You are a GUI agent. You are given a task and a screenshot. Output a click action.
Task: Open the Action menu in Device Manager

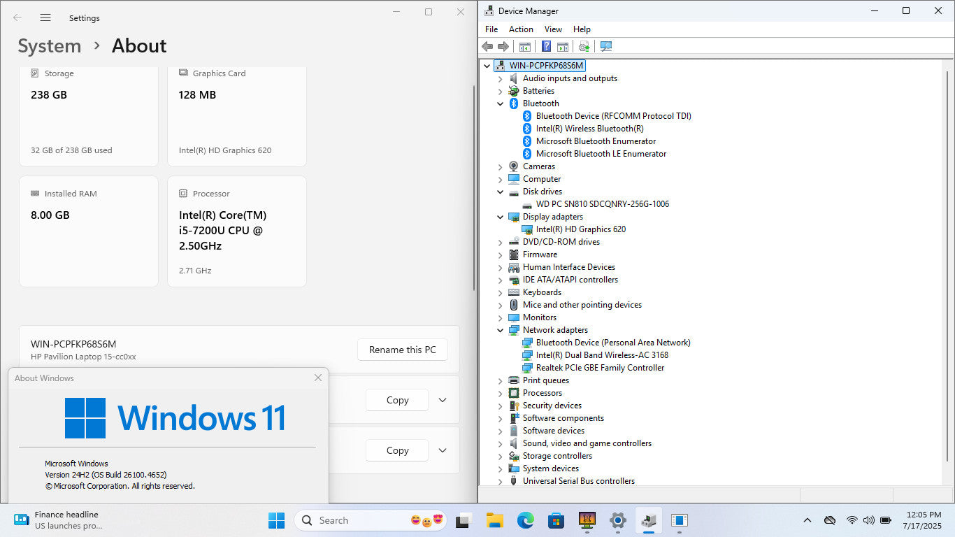[x=521, y=29]
